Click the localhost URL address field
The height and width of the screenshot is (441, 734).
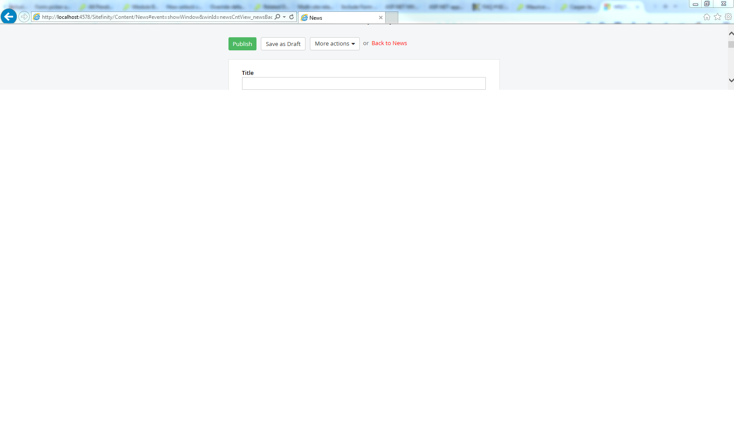pos(157,17)
